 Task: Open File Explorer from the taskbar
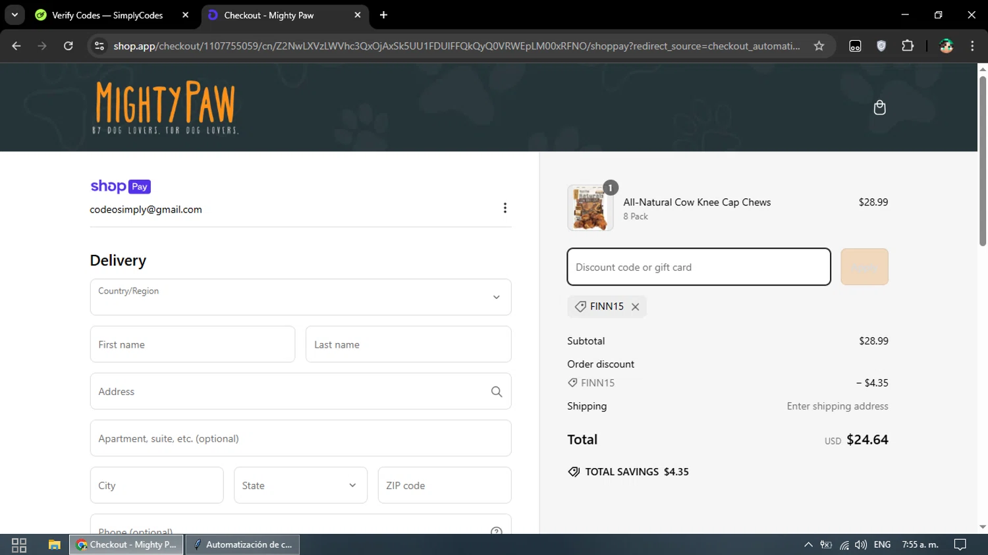pyautogui.click(x=55, y=545)
